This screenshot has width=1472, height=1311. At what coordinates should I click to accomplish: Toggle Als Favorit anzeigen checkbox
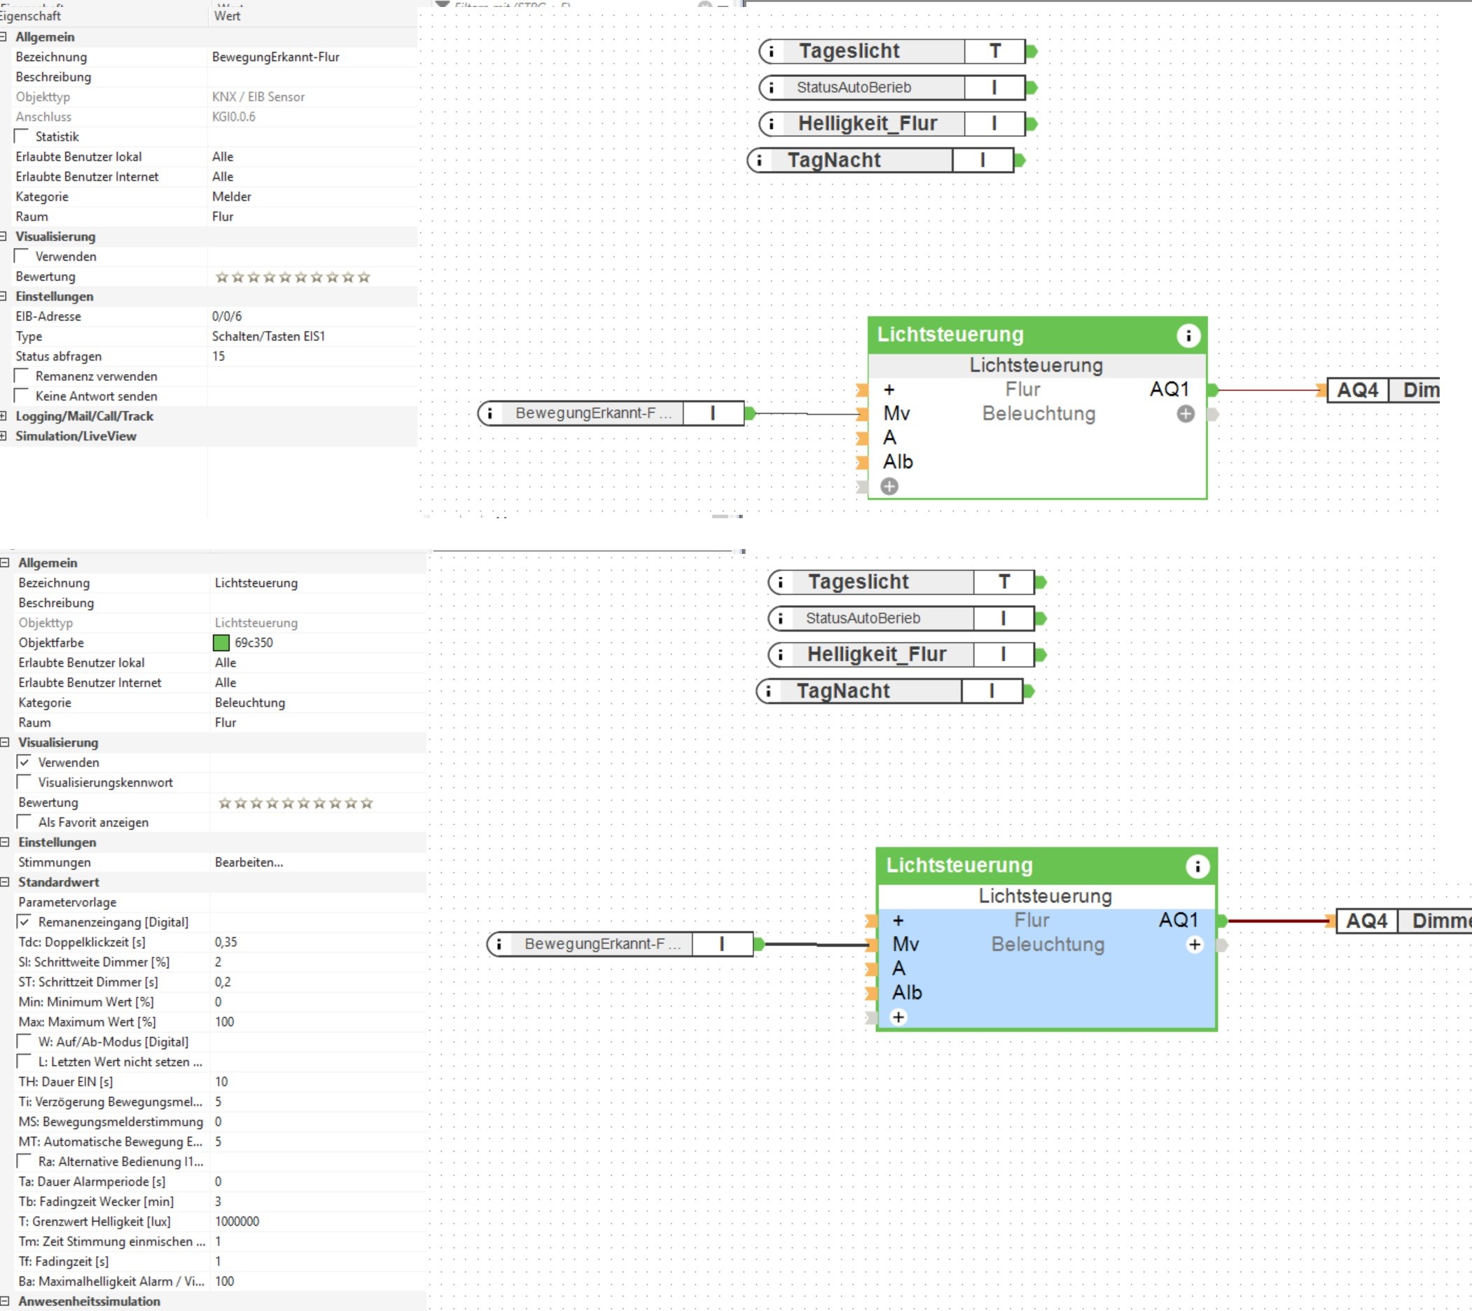[25, 822]
